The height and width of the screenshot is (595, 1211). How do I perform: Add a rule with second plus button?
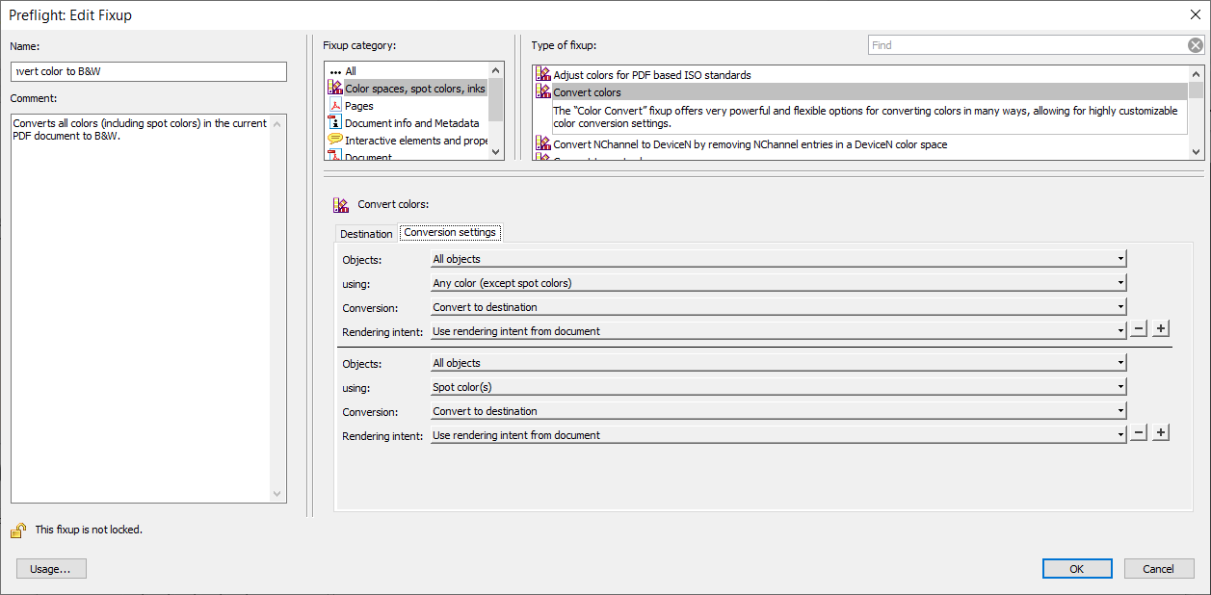[1161, 433]
